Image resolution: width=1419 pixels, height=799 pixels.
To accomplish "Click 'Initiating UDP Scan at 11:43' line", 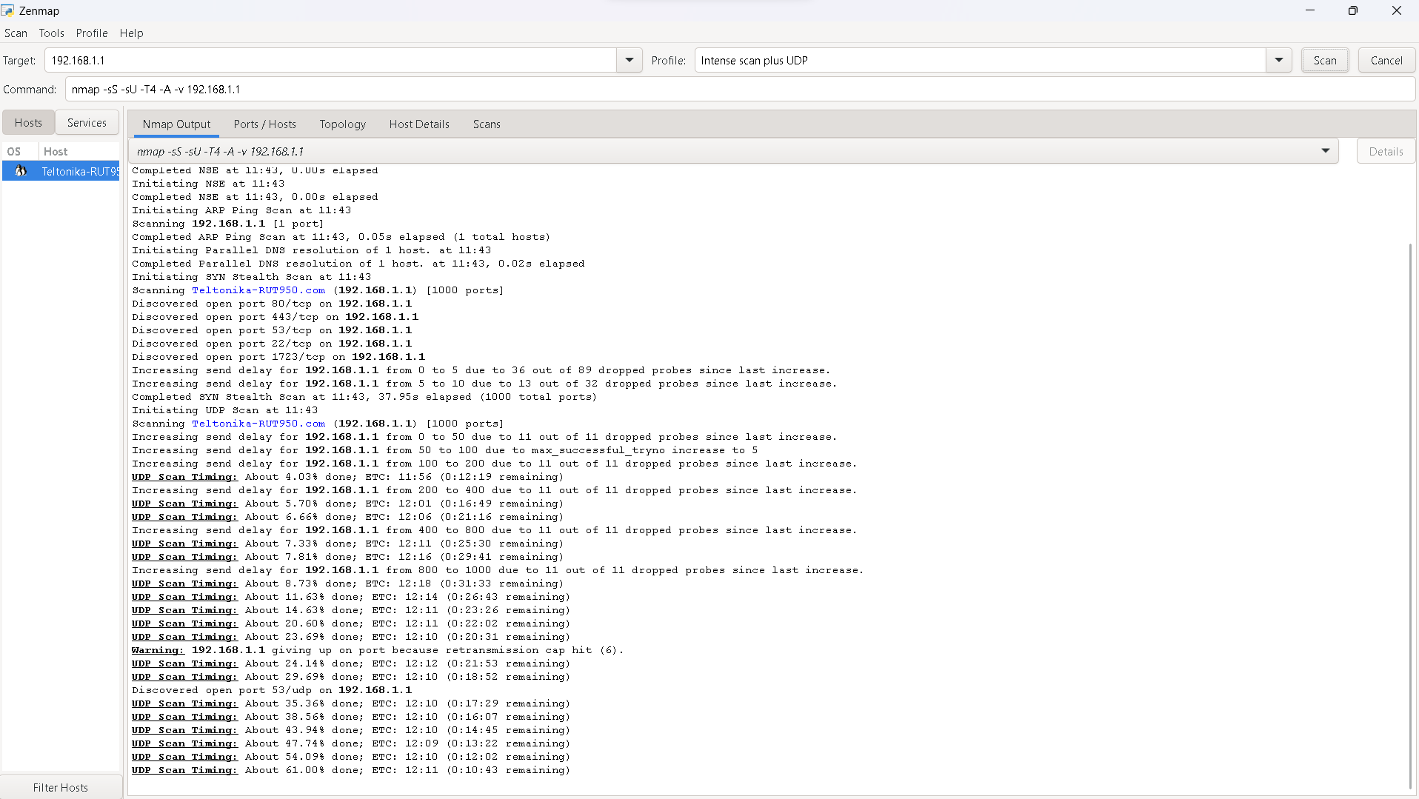I will coord(225,410).
